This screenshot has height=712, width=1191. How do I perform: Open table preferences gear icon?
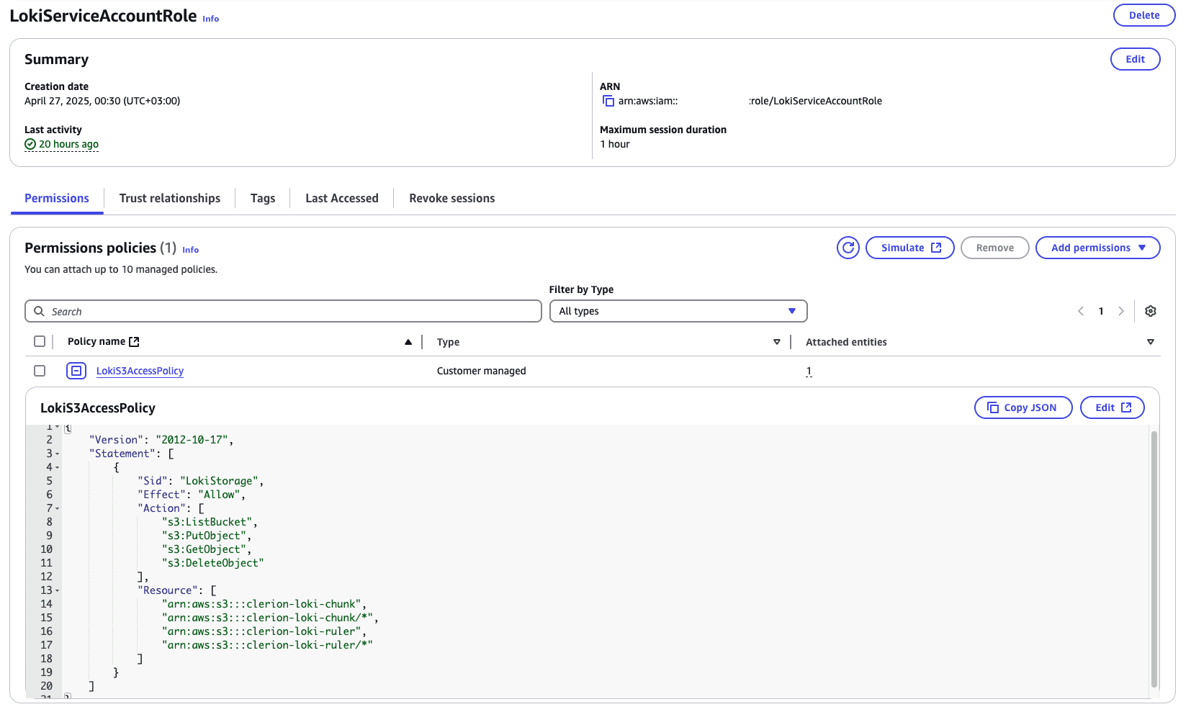point(1151,311)
